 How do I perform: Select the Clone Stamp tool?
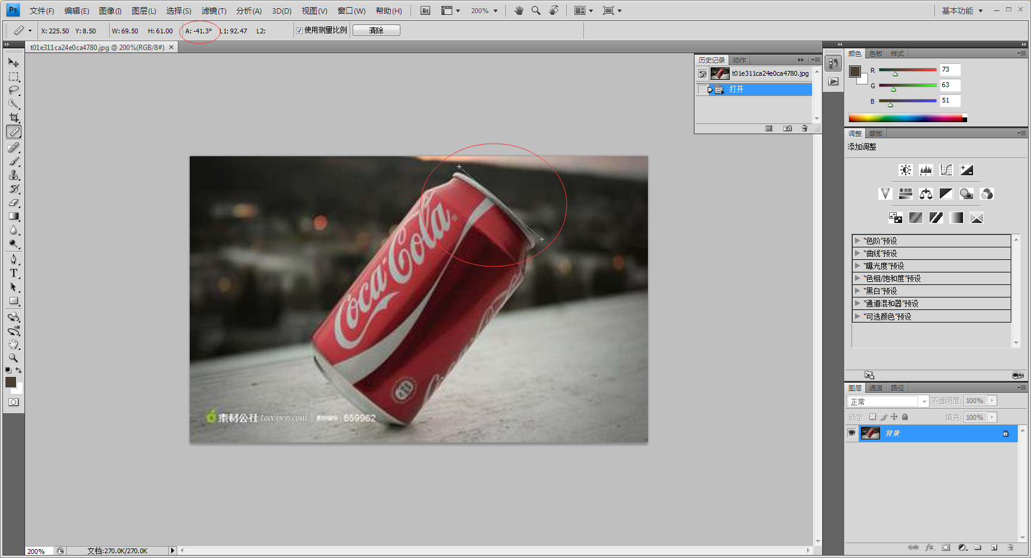click(x=14, y=175)
